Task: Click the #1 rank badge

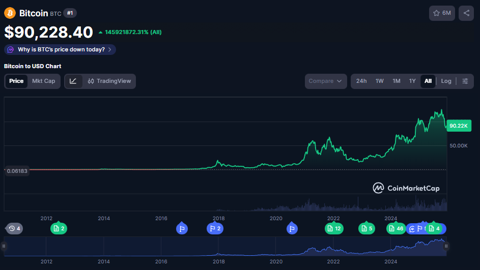Action: 70,13
